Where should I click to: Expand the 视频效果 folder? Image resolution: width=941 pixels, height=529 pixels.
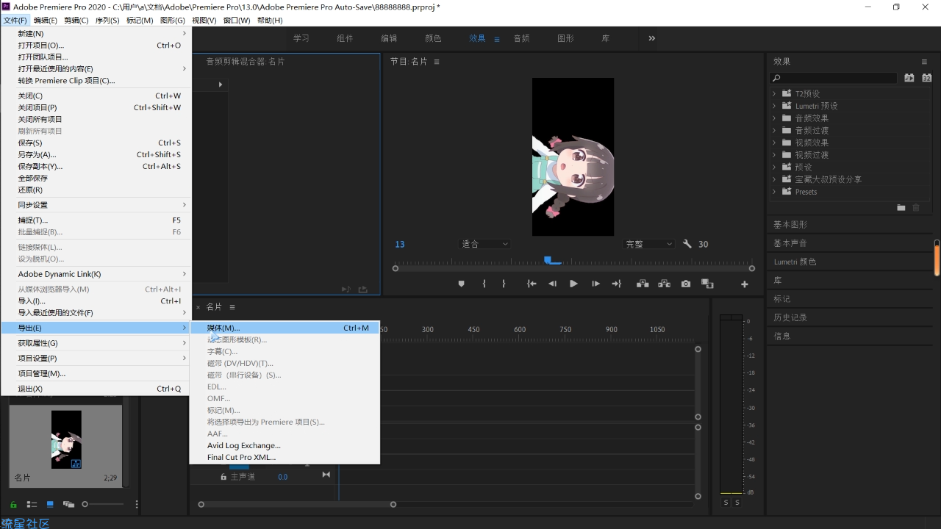(x=774, y=143)
